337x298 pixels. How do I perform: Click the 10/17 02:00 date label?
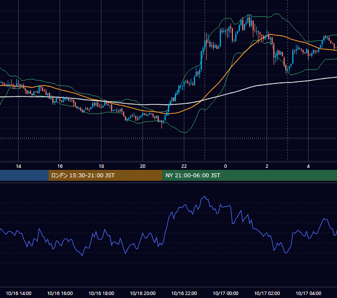pyautogui.click(x=267, y=293)
